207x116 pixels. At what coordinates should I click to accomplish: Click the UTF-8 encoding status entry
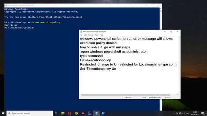[x=167, y=98]
